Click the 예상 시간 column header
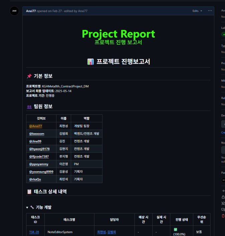The height and width of the screenshot is (236, 225). pos(144,219)
